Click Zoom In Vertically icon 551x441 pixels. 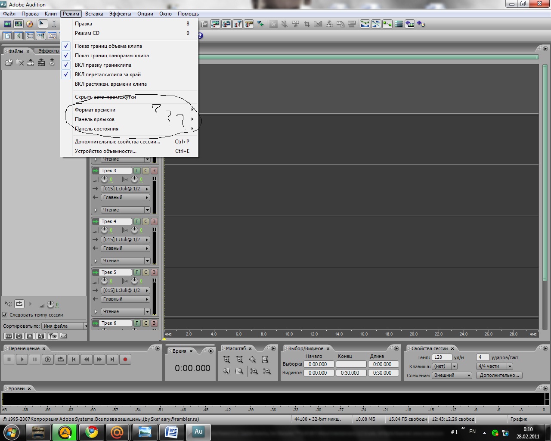pos(254,371)
